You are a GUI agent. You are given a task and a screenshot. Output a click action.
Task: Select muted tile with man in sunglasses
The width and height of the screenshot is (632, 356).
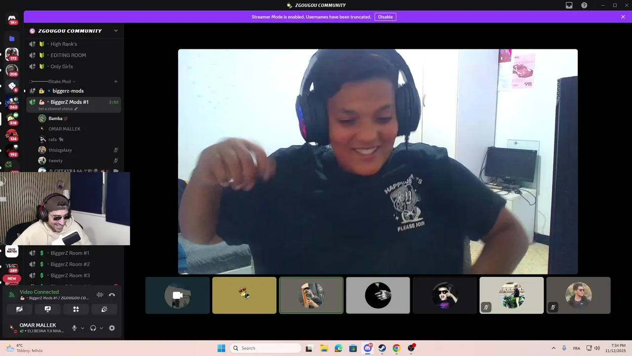coord(579,295)
